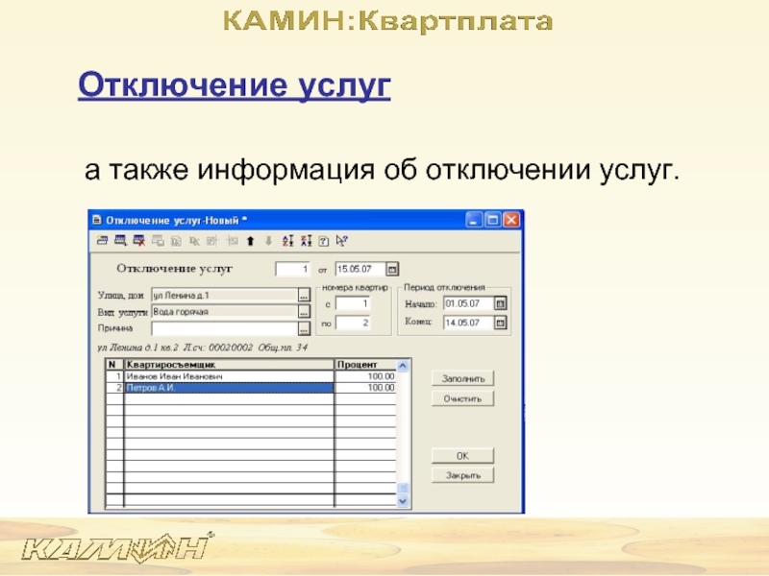769x576 pixels.
Task: Activate the What's This pointer icon
Action: click(342, 241)
